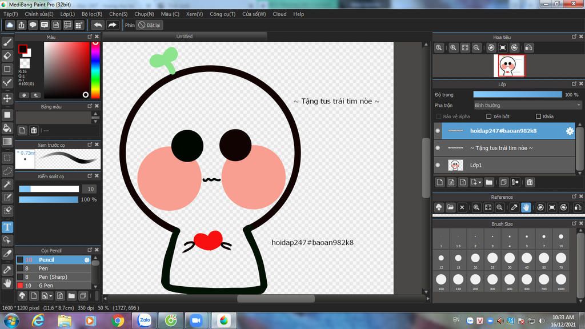Open settings gear of hoidap247#baoan982k8 layer
This screenshot has height=329, width=585.
point(570,131)
